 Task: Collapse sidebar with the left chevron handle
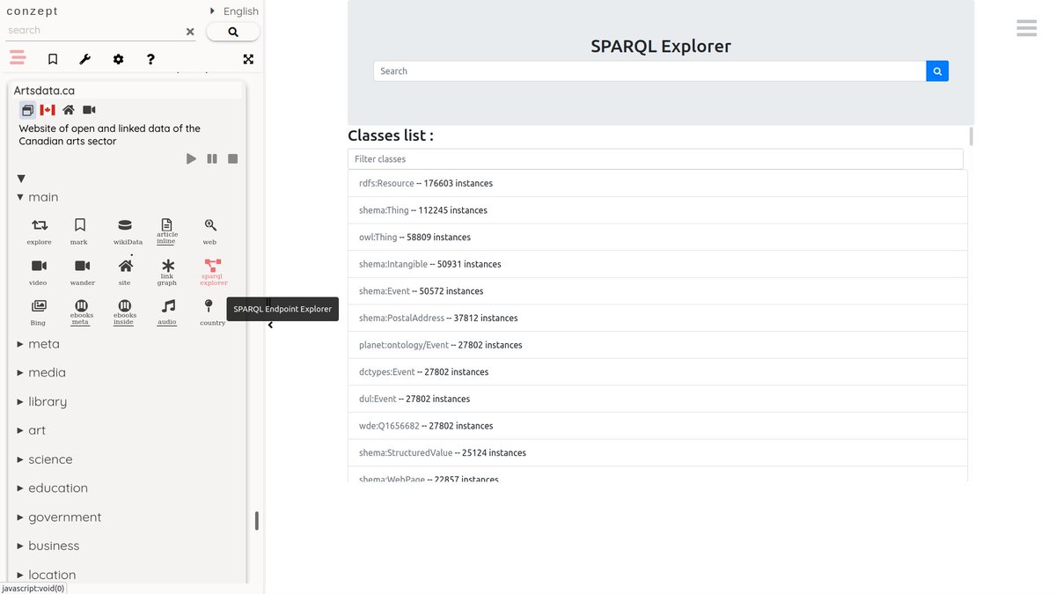point(270,325)
